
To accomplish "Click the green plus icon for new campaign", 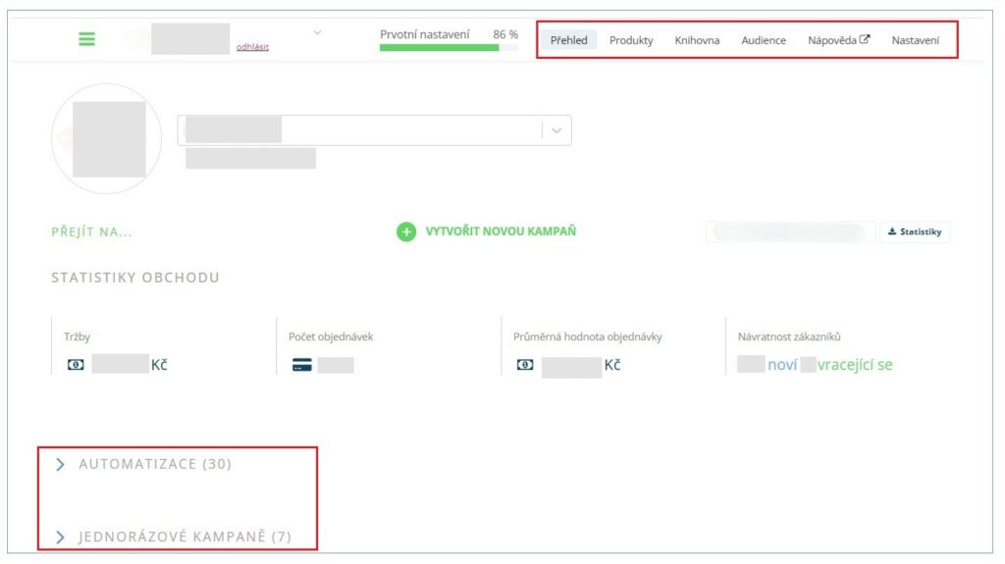I will [406, 232].
